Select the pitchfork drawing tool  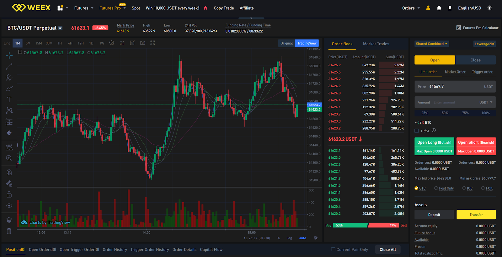click(9, 77)
